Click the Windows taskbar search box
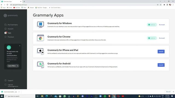Viewport: 175px width, 98px height. pos(19,96)
